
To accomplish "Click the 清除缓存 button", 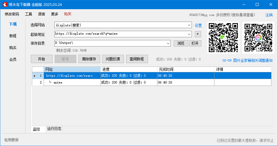I will pyautogui.click(x=89, y=59).
